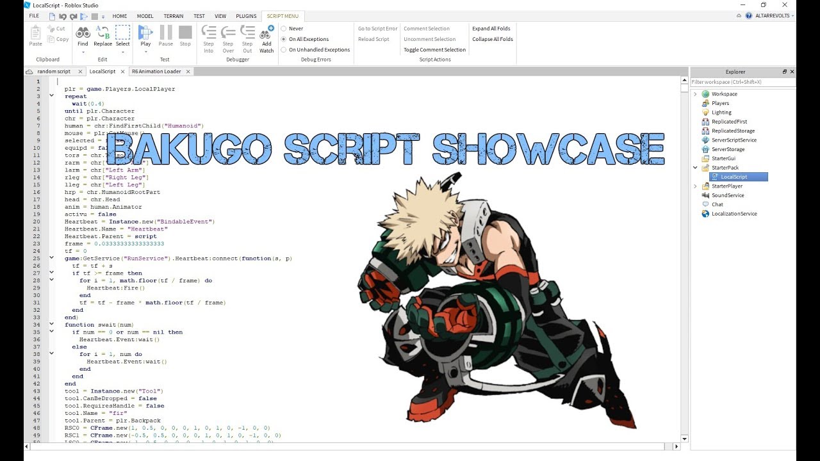Screen dimensions: 820x461
Task: Expand the Workspace tree node
Action: tap(695, 94)
